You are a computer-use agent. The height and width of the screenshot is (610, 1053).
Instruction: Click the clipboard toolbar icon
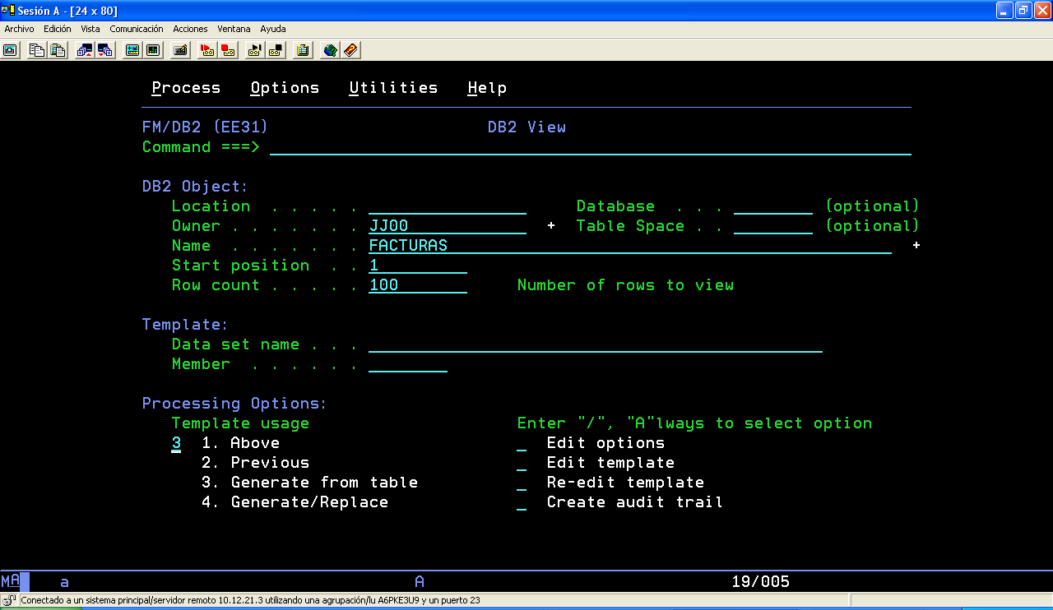[x=303, y=50]
